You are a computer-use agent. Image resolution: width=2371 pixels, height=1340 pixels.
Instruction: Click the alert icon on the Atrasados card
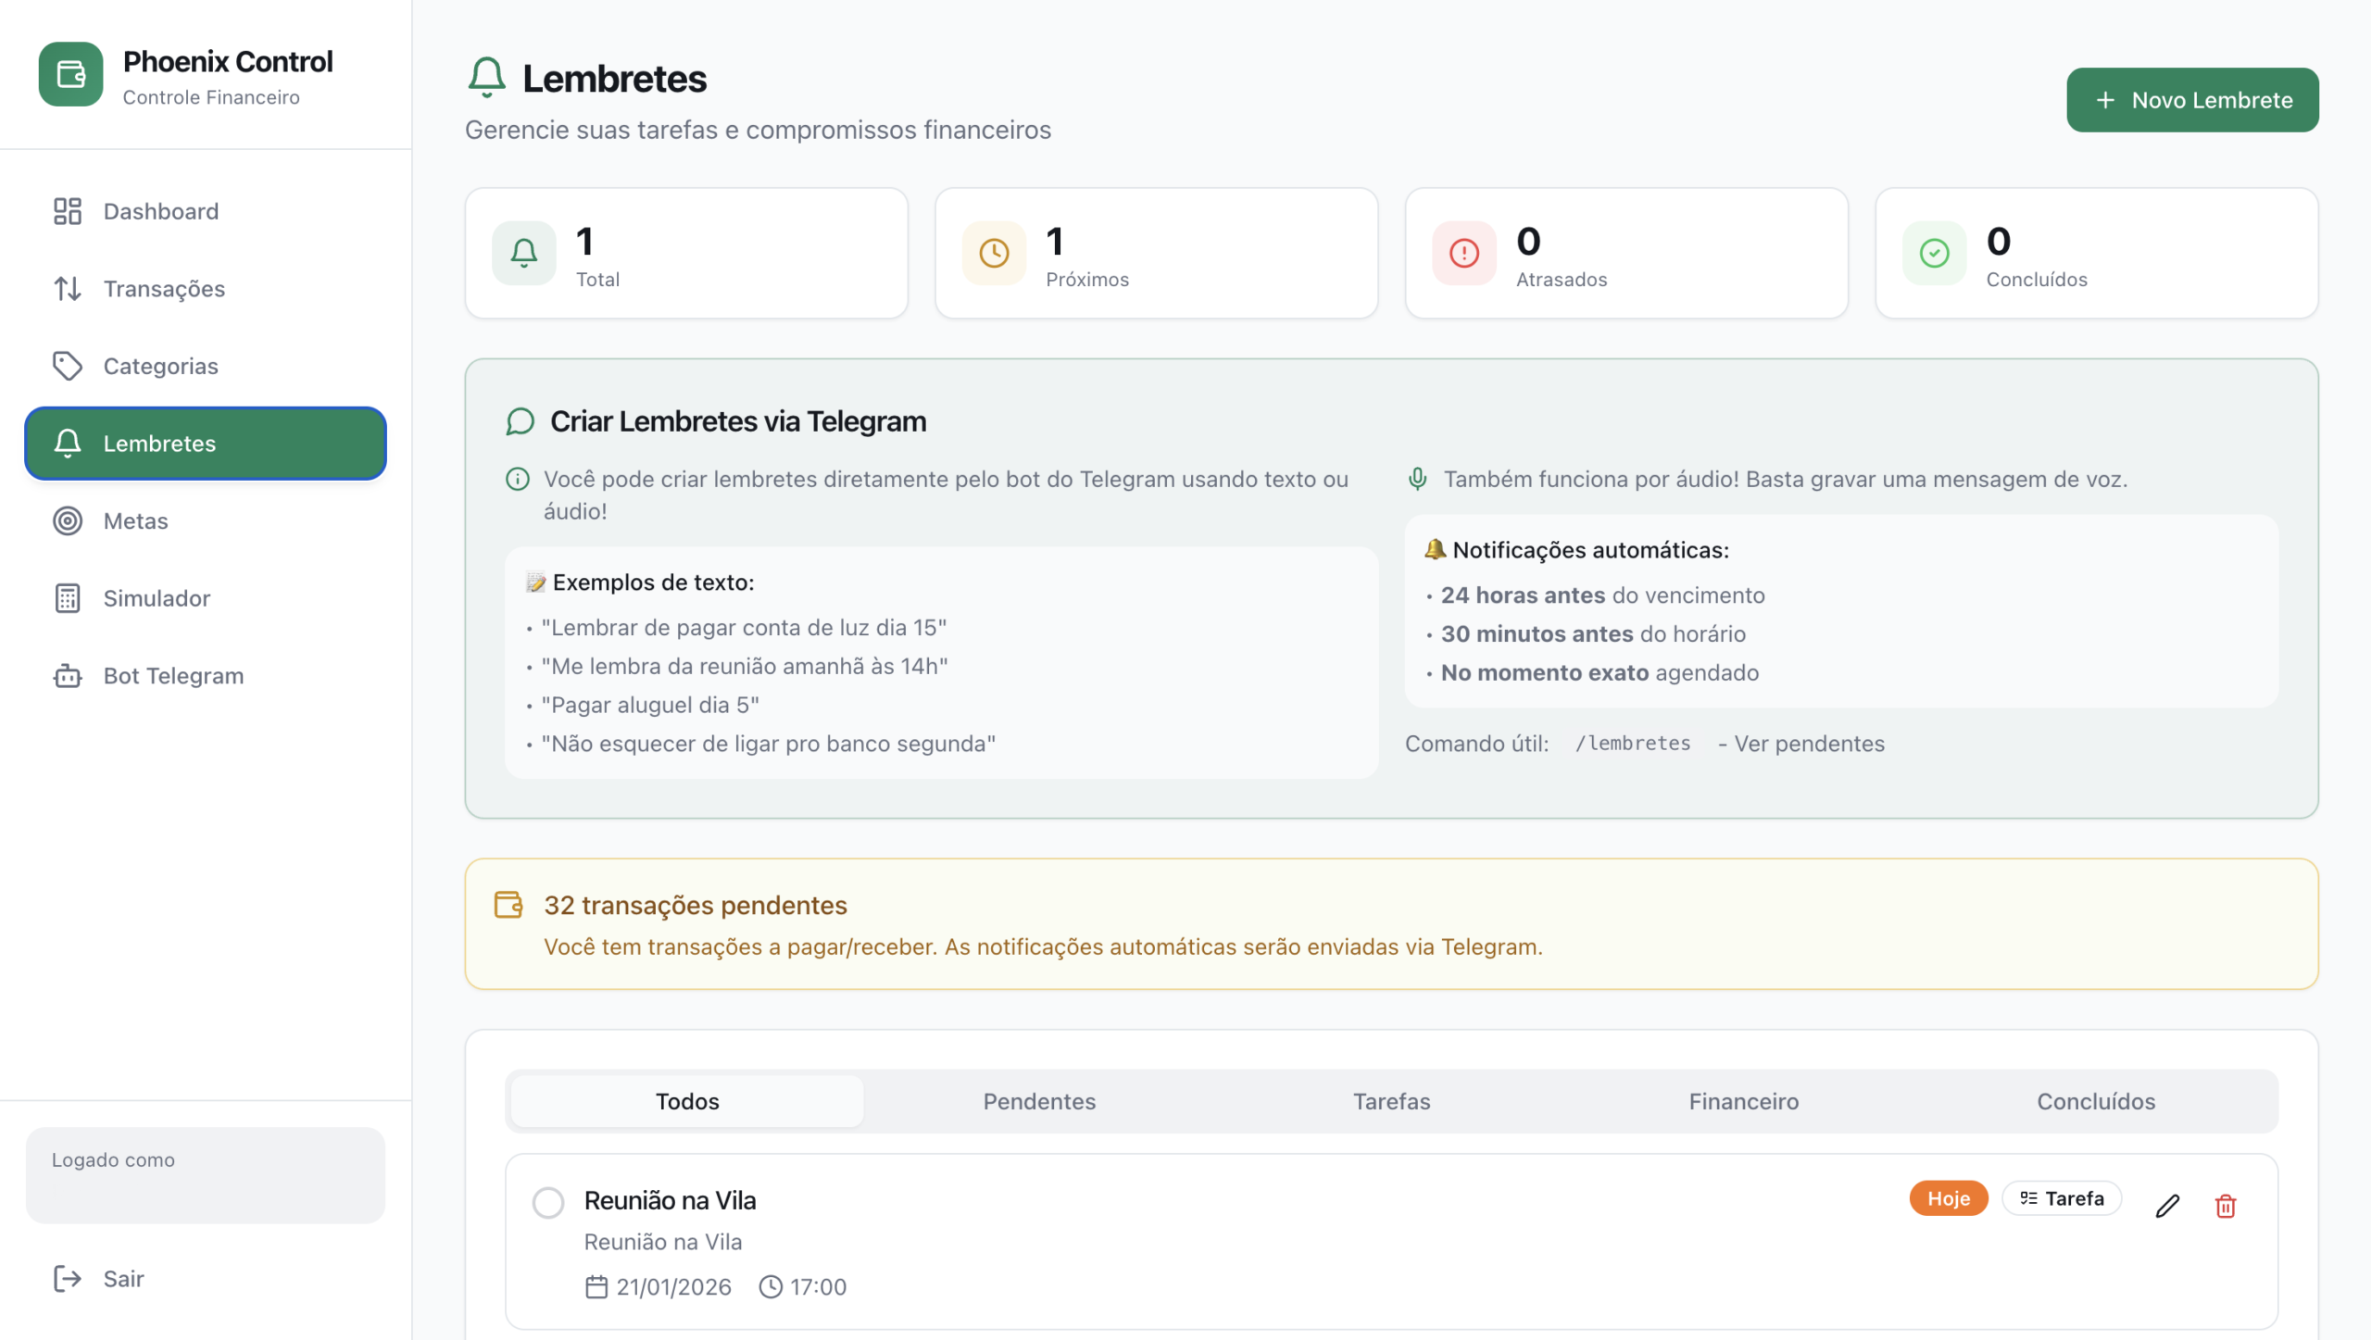[x=1464, y=253]
